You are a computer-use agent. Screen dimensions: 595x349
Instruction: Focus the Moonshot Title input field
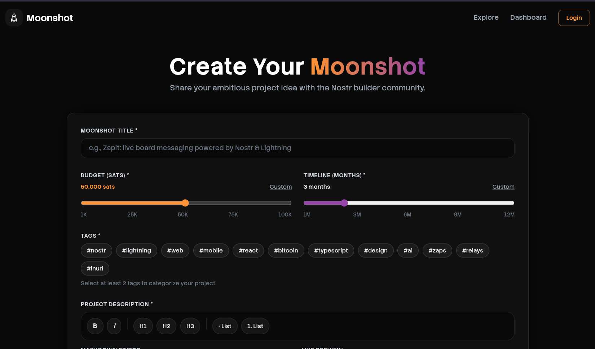[x=297, y=148]
